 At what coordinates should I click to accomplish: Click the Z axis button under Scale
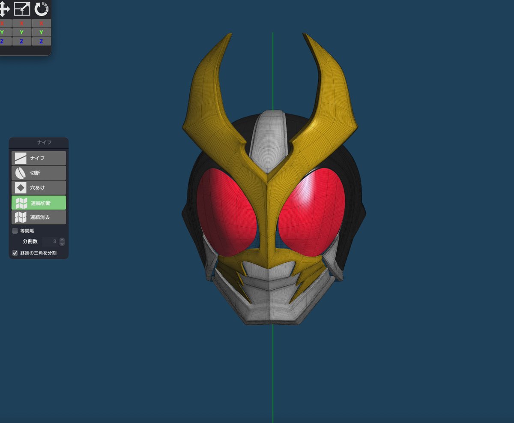21,42
